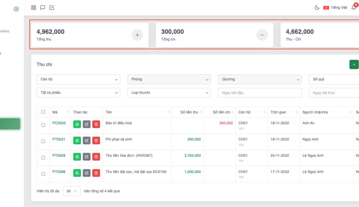Open receipt link PT0531
This screenshot has width=359, height=207.
(59, 139)
